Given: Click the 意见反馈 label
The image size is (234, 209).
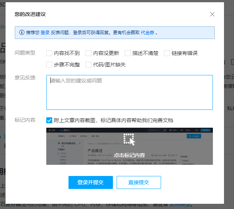Looking at the screenshot, I should (25, 78).
